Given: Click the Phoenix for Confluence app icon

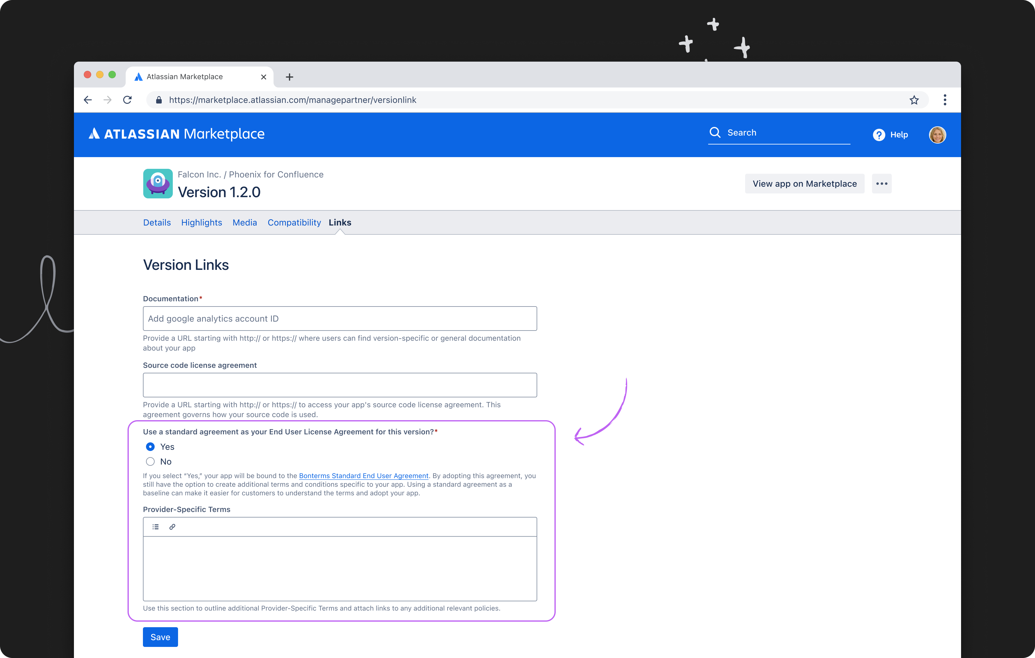Looking at the screenshot, I should click(x=157, y=184).
